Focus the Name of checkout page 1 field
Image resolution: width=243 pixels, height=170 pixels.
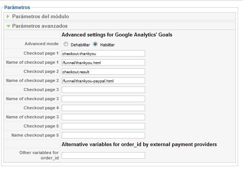point(103,63)
